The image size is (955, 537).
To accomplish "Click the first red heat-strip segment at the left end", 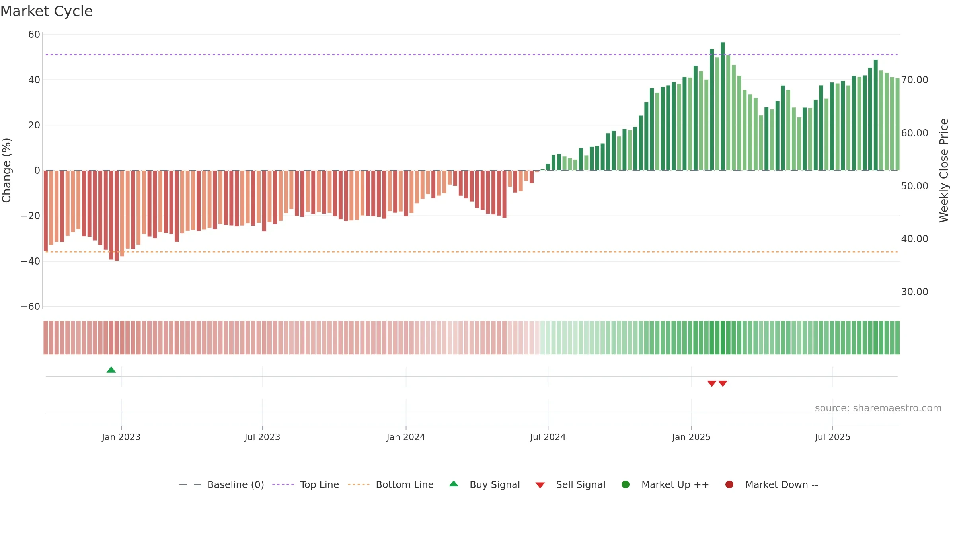I will (46, 338).
